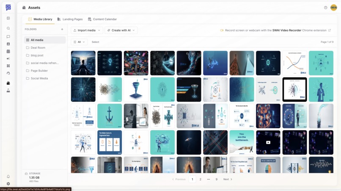Open the blog post folder
The image size is (341, 191).
tap(45, 55)
